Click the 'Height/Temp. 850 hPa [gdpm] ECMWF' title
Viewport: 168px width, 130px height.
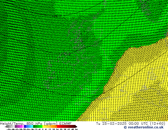pos(36,123)
